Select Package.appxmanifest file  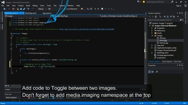coord(165,55)
